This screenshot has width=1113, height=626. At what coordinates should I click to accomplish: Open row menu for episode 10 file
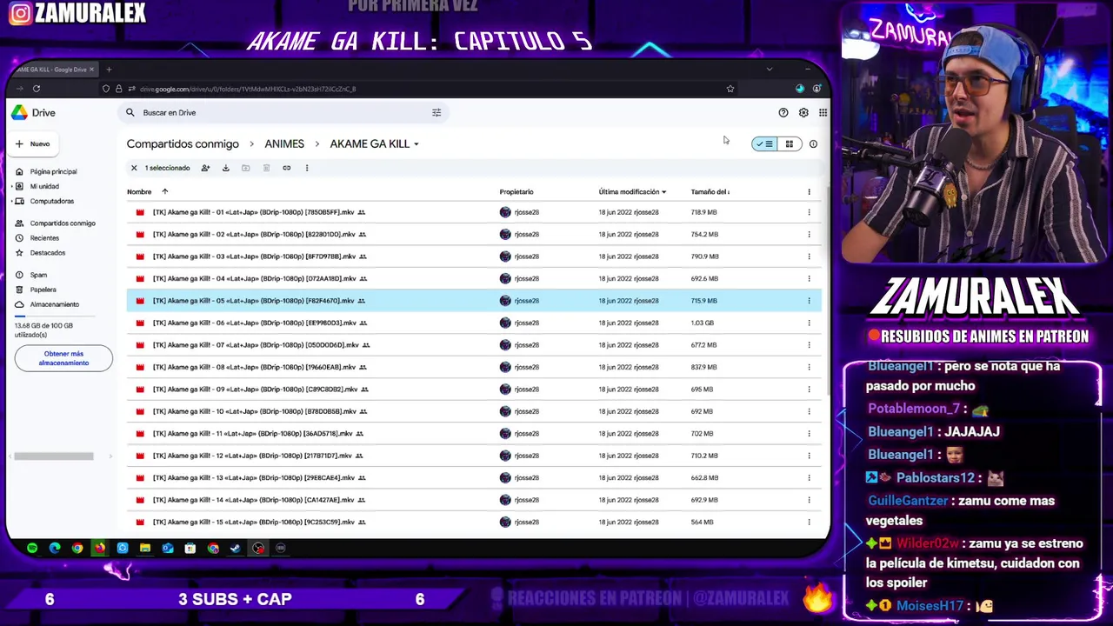[x=809, y=411]
